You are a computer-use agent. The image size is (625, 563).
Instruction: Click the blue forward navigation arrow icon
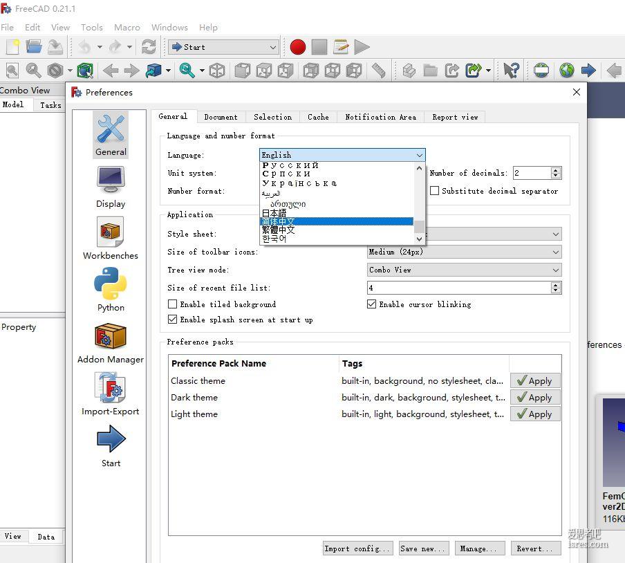588,71
